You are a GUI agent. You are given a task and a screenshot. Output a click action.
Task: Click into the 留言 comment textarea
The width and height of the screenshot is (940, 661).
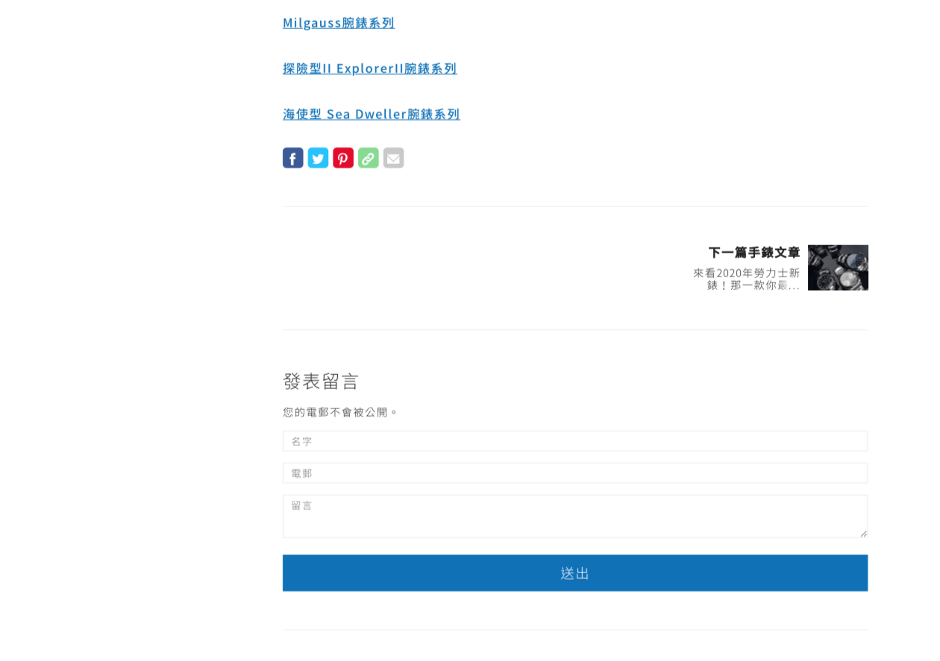point(575,516)
